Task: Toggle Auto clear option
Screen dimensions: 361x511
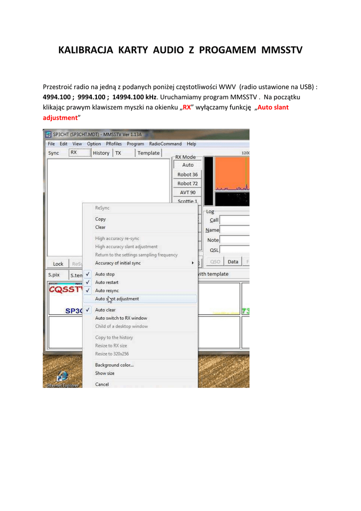Action: click(105, 310)
